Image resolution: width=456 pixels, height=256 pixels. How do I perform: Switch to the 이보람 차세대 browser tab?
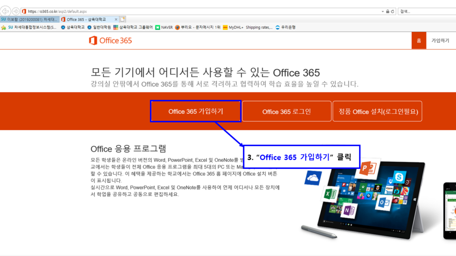30,20
